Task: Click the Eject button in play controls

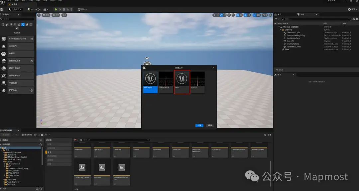Action: pyautogui.click(x=68, y=9)
